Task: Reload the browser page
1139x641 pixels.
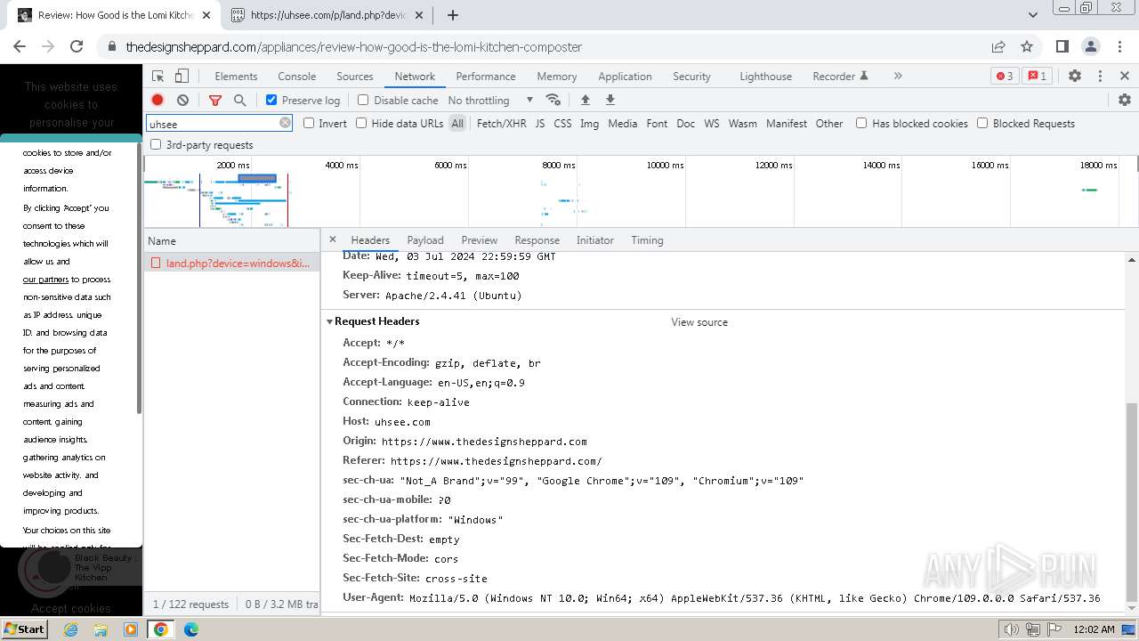Action: 77,46
